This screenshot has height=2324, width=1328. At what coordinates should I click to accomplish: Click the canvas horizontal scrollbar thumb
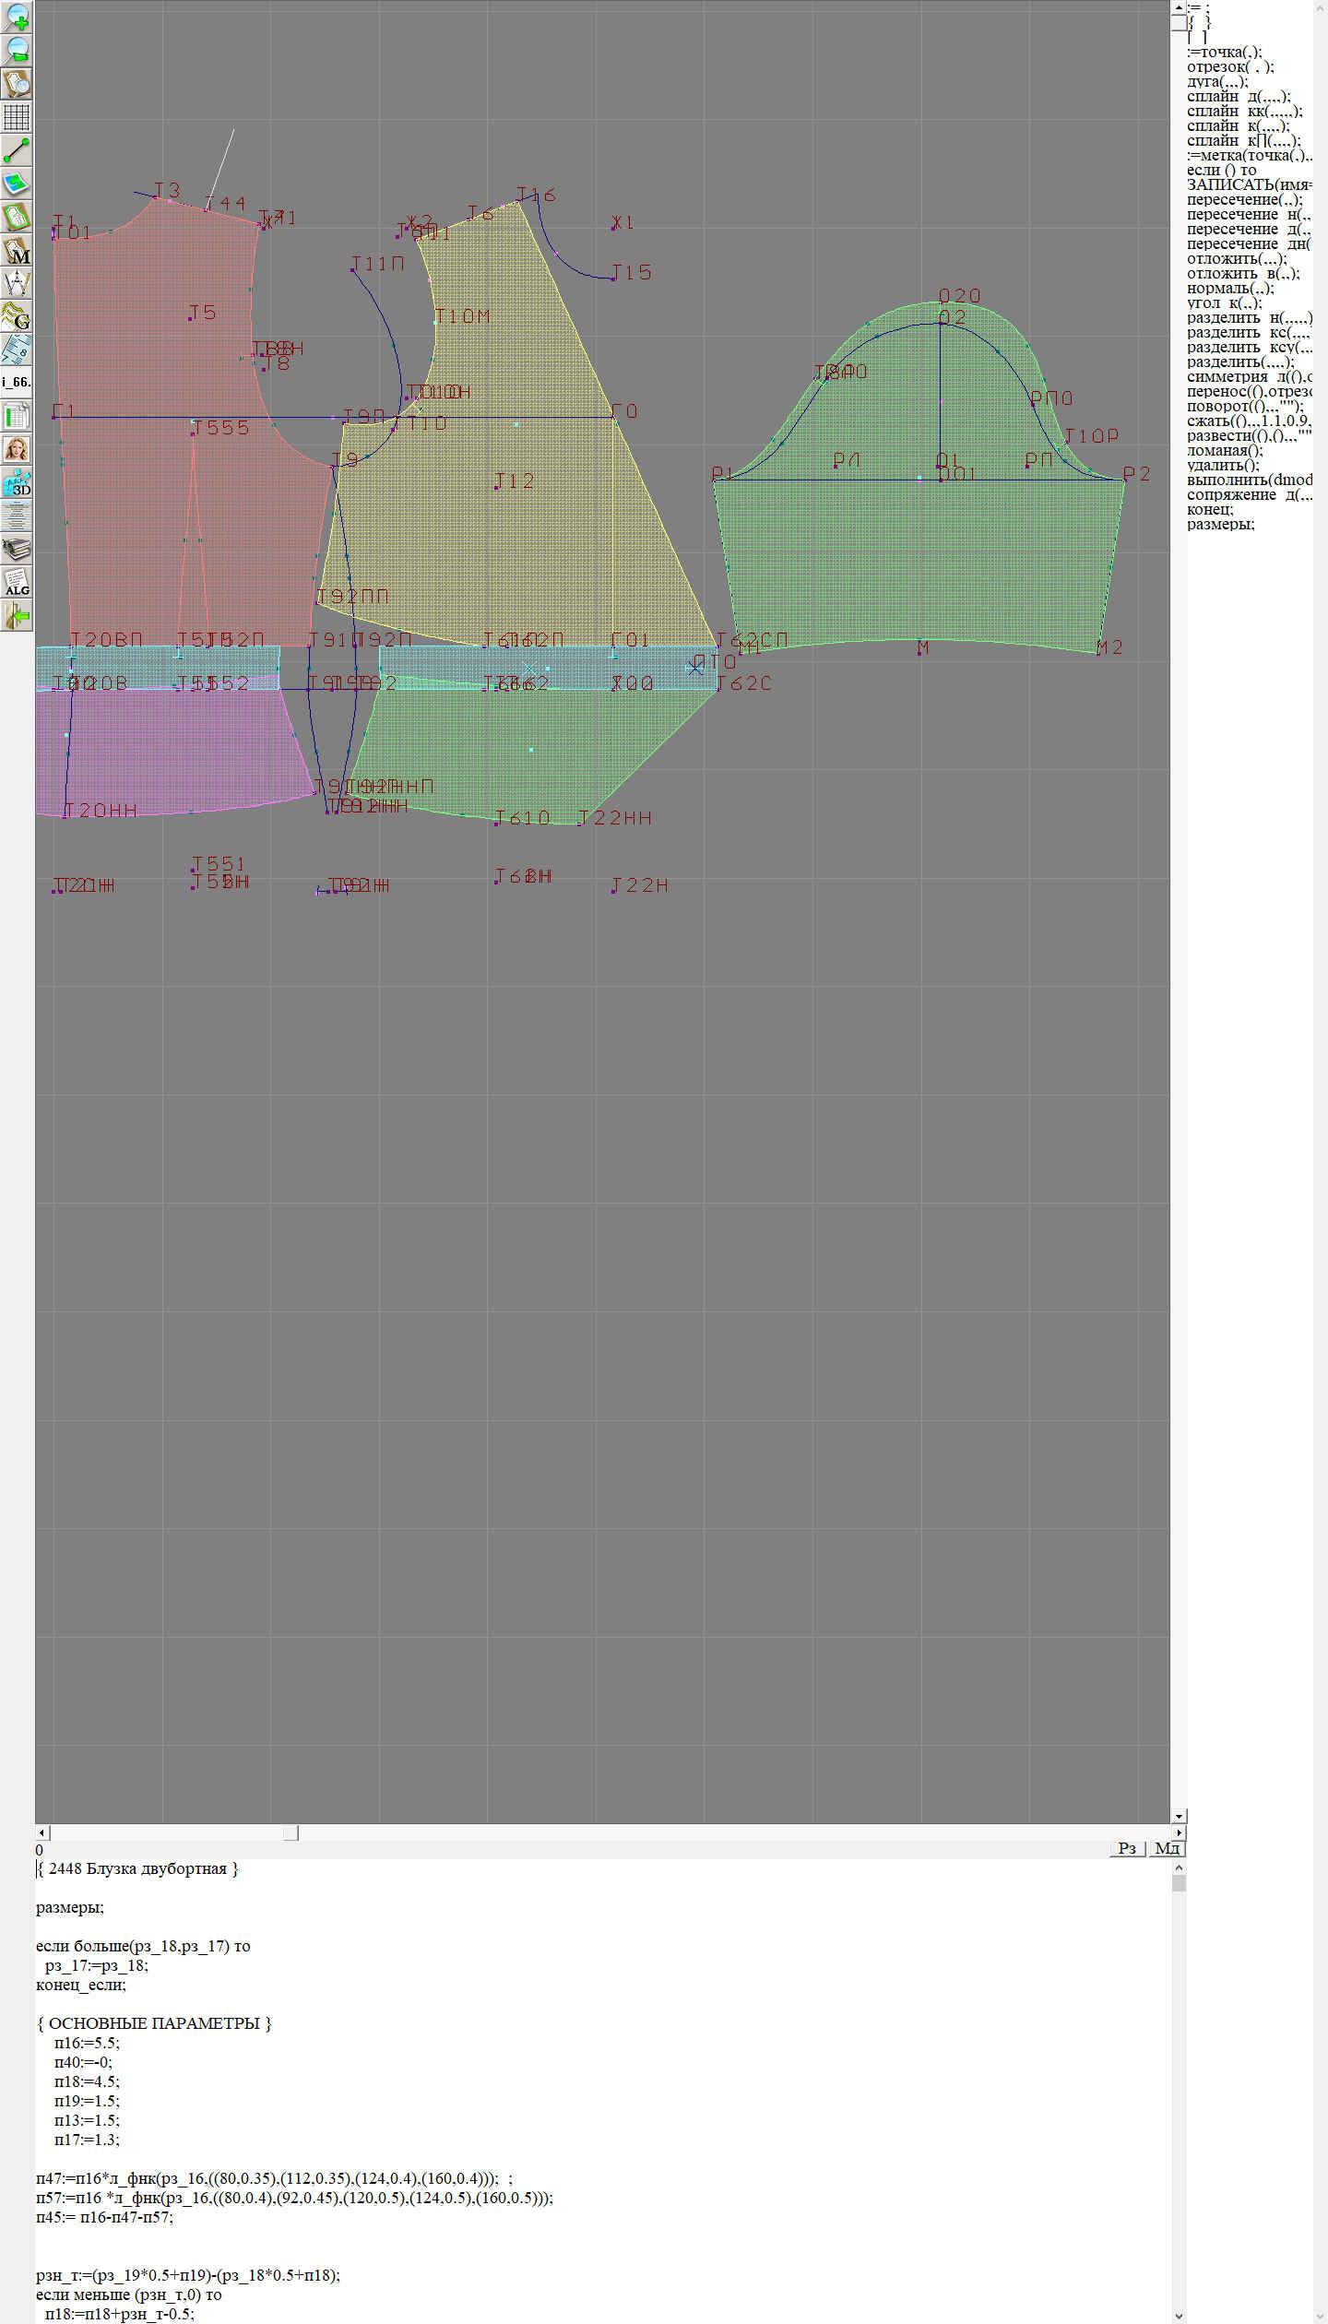[x=290, y=1832]
